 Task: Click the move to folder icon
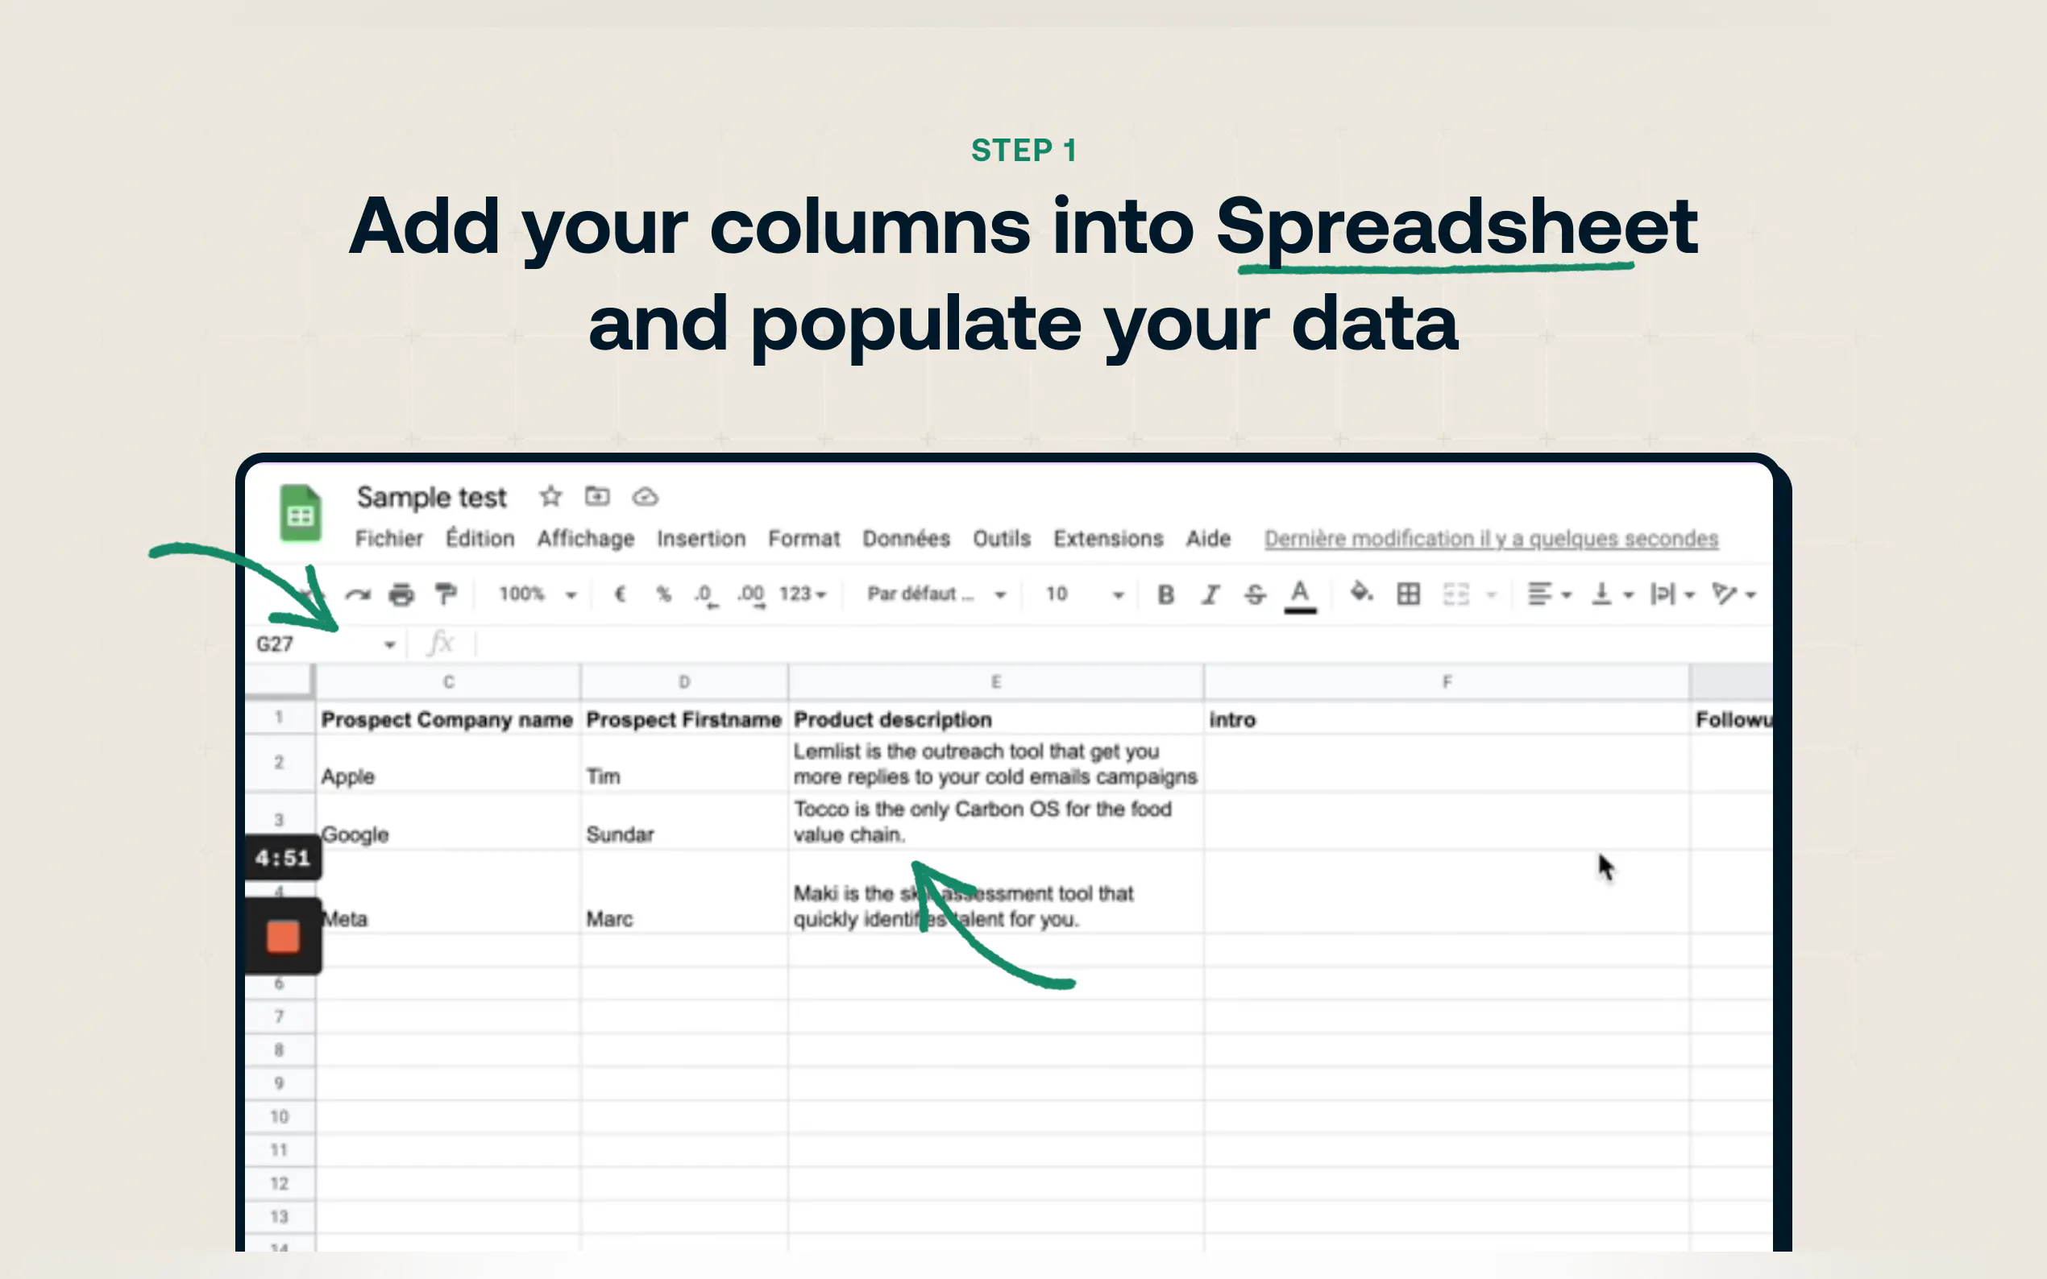[x=597, y=497]
